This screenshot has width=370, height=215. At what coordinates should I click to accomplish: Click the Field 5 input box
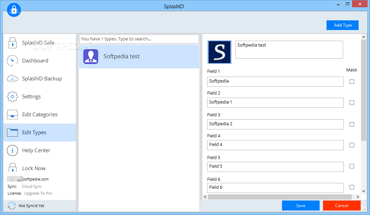click(x=275, y=167)
